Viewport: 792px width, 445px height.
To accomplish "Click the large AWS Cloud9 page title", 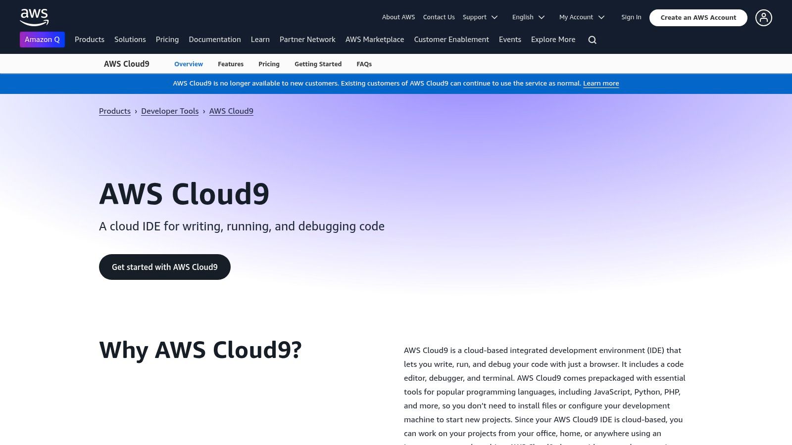I will 184,194.
